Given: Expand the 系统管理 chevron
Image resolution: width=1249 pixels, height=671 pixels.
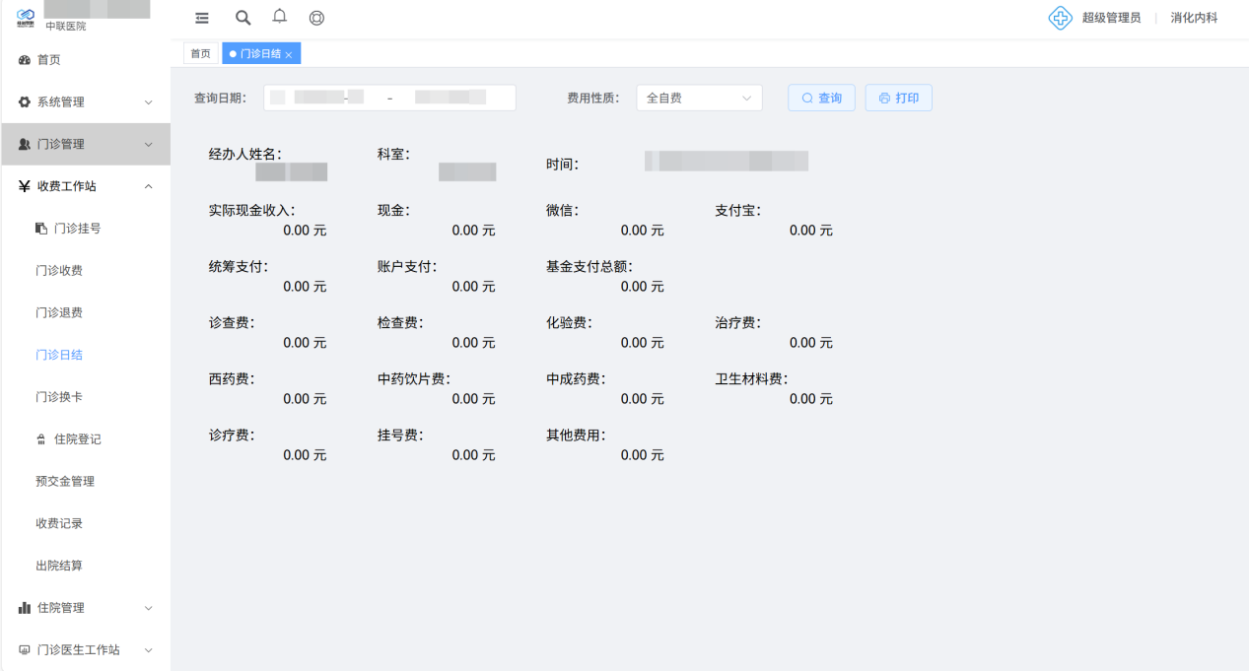Looking at the screenshot, I should [x=149, y=102].
